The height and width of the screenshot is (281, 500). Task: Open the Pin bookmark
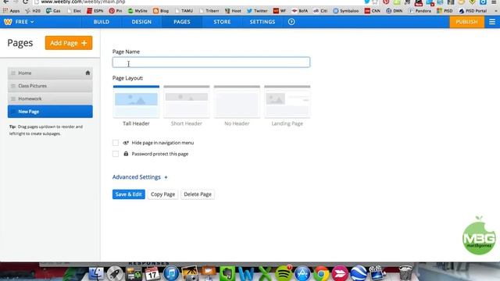pos(116,11)
